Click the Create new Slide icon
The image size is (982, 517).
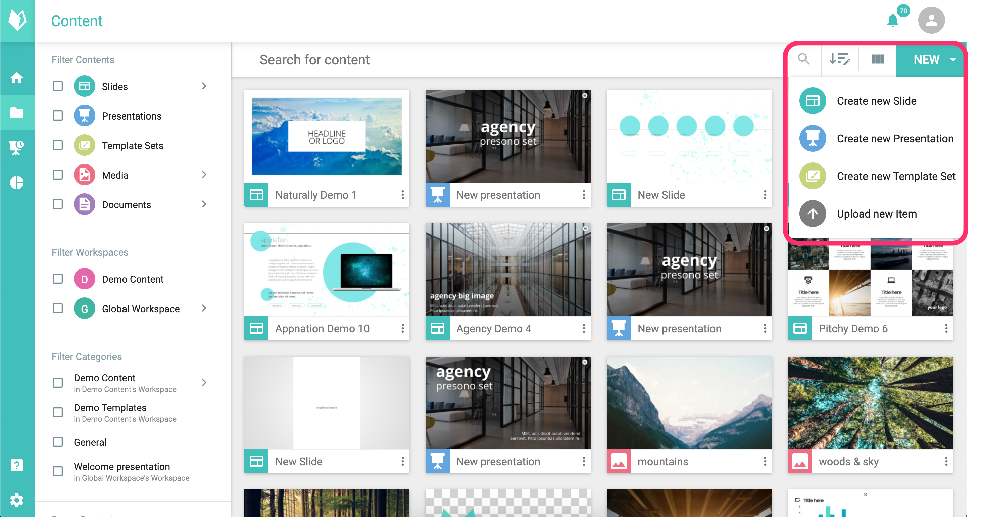click(x=813, y=101)
